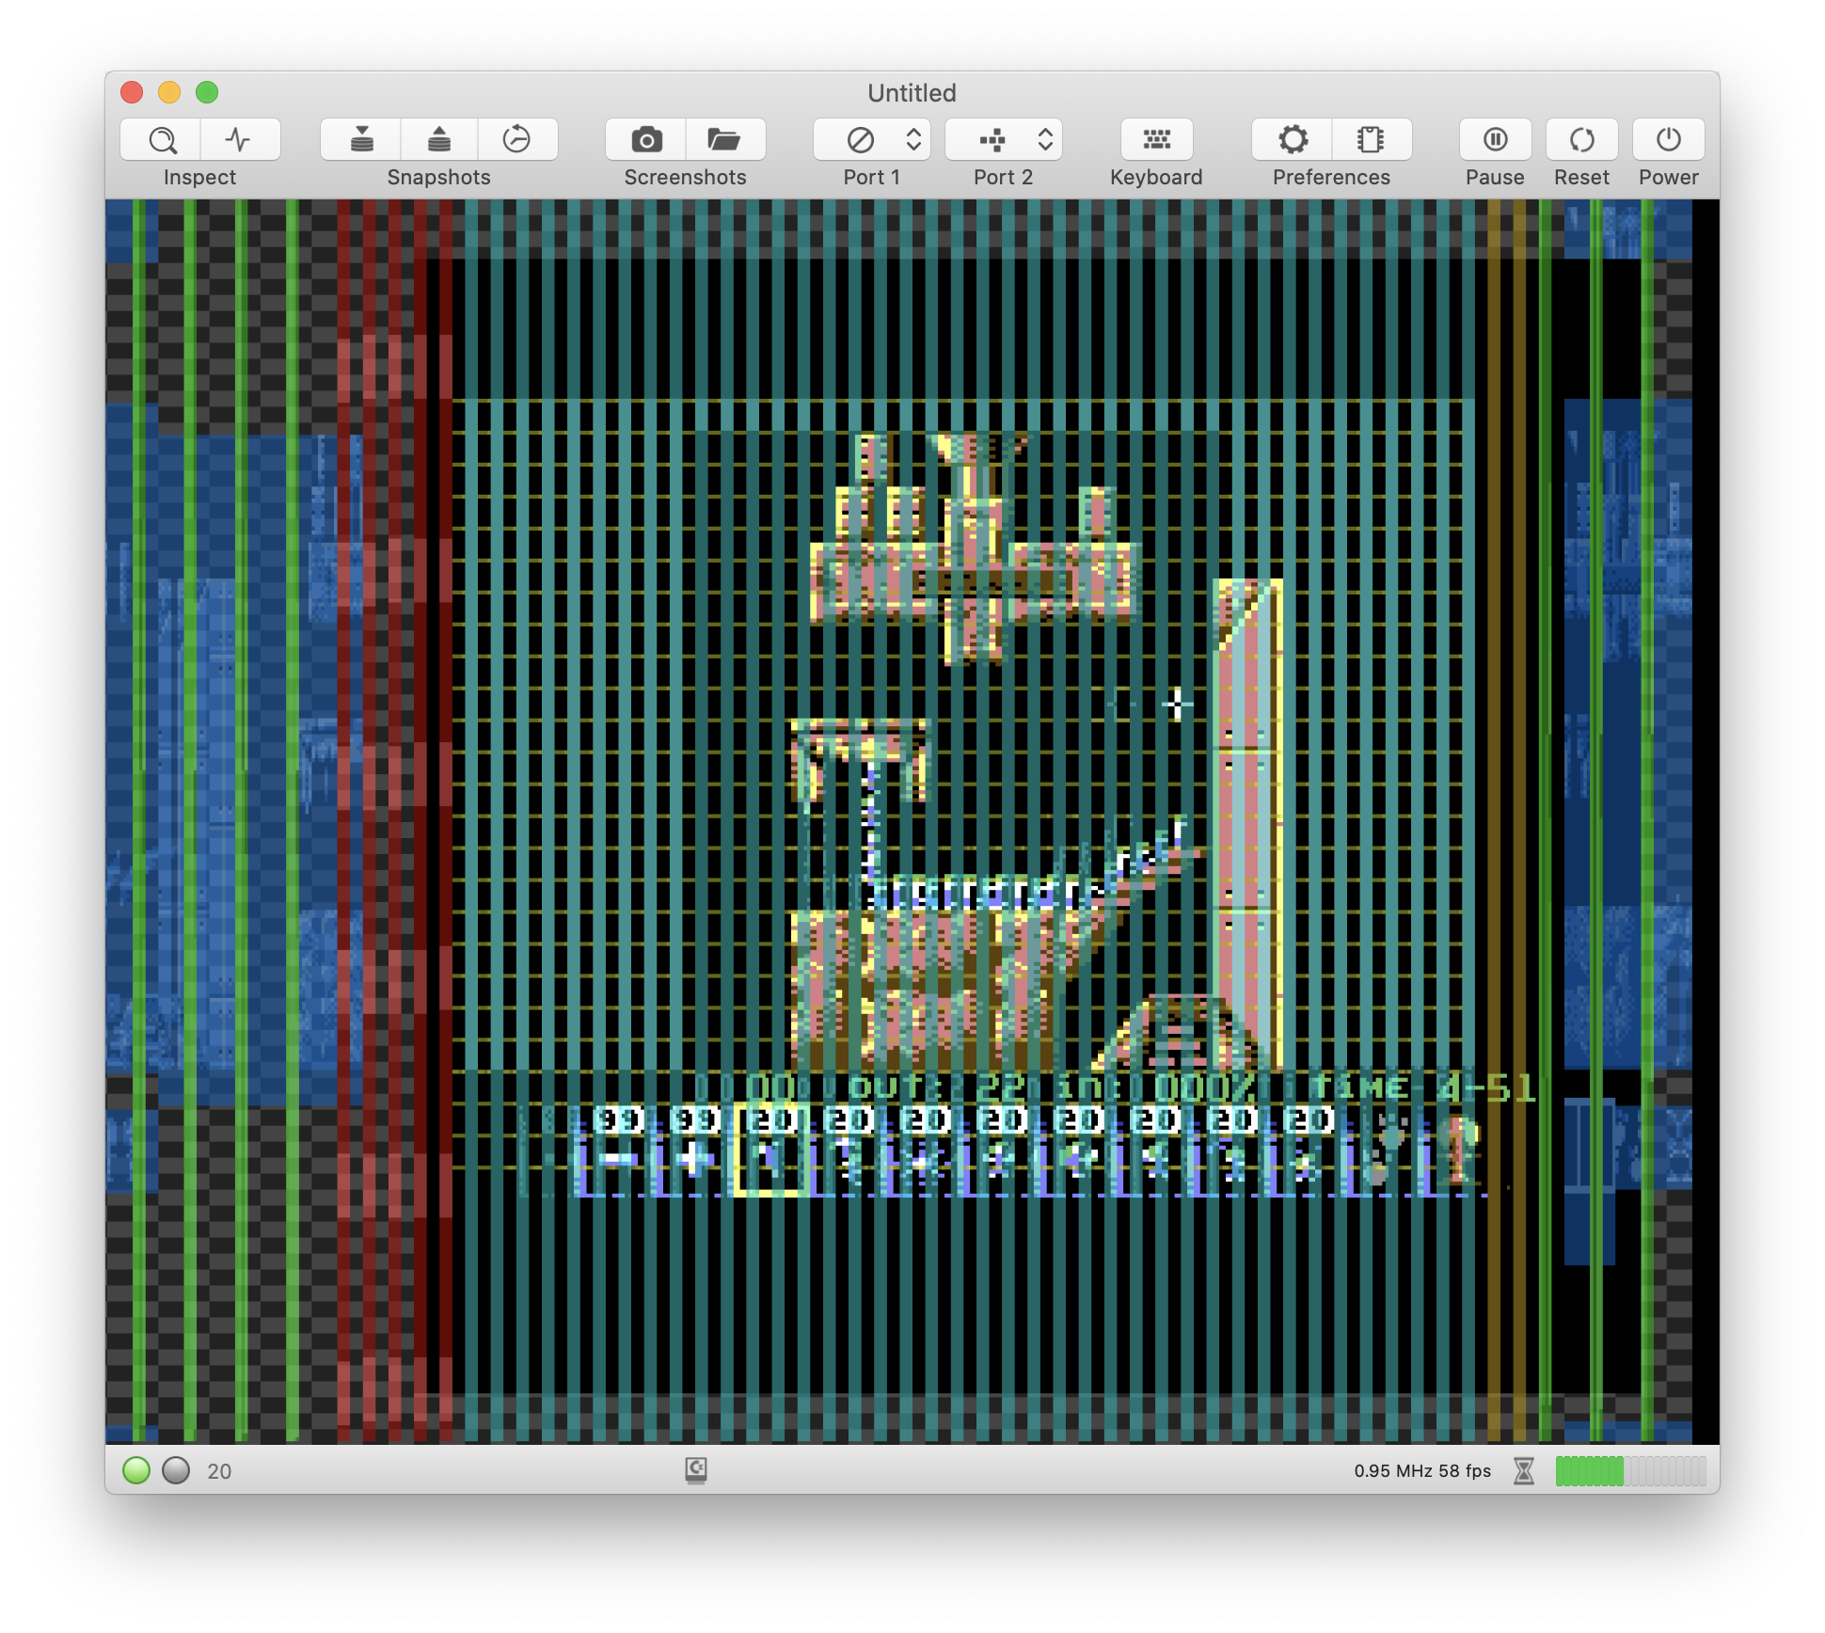
Task: Click the green drive LED in status bar
Action: [x=136, y=1470]
